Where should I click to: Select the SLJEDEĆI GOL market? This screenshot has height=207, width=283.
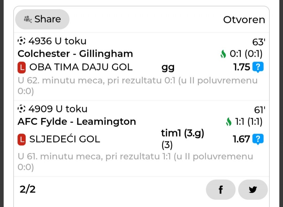point(65,139)
